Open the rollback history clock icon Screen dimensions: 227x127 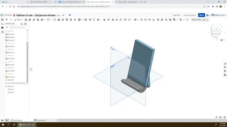[x=26, y=24]
